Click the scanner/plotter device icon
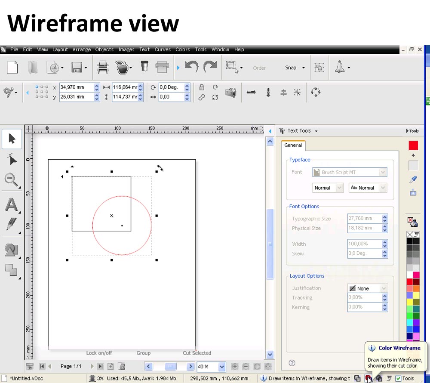This screenshot has height=383, width=430. pyautogui.click(x=162, y=68)
